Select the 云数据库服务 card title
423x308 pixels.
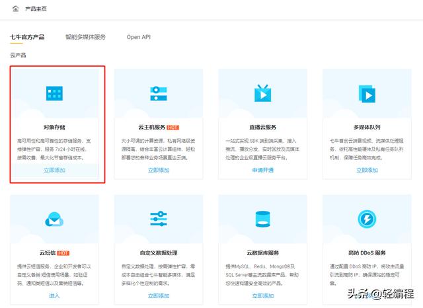pyautogui.click(x=263, y=252)
